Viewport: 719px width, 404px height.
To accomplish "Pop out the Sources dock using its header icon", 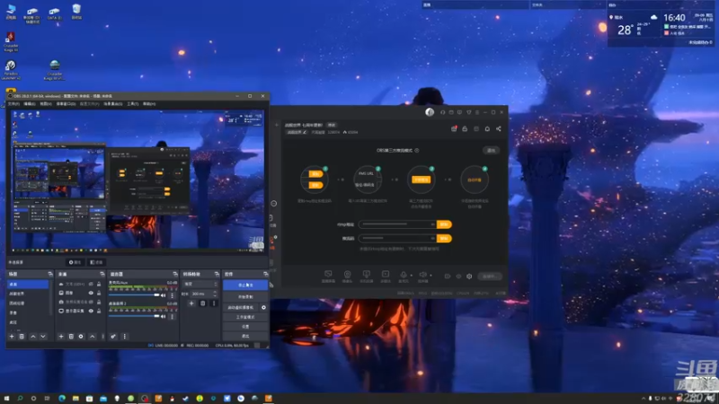I will (102, 274).
